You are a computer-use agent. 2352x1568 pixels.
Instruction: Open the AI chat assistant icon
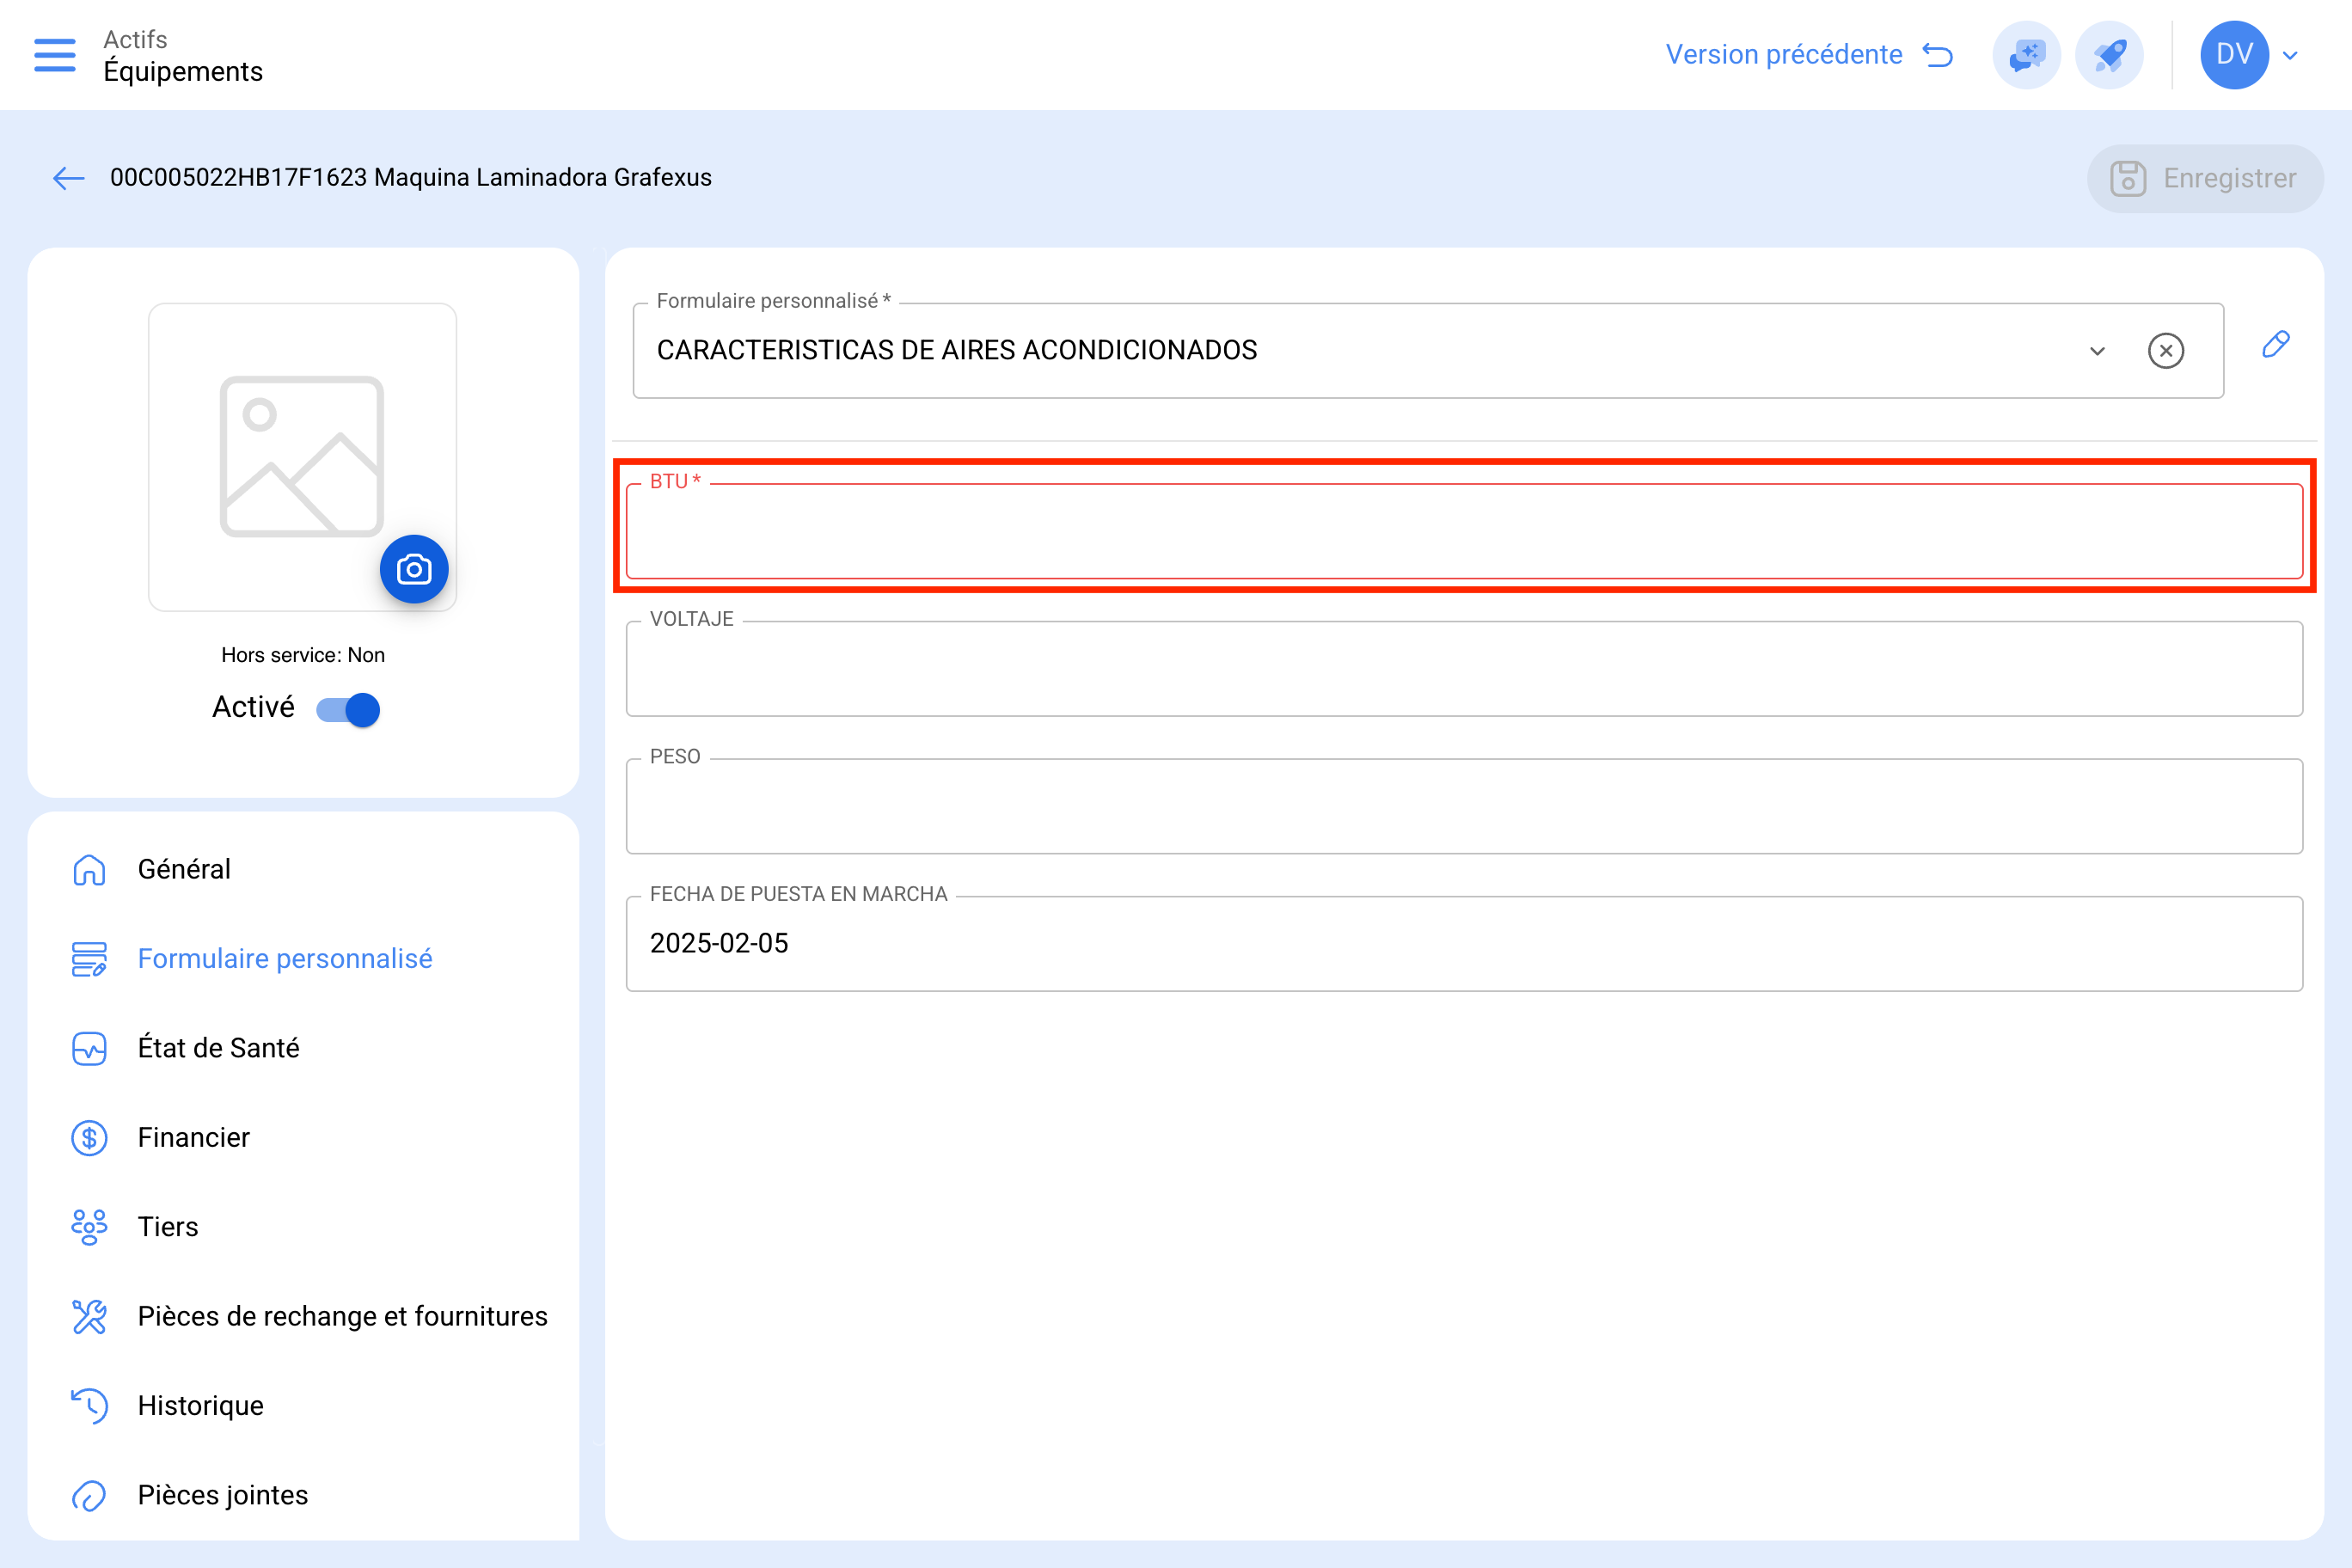click(x=2026, y=55)
